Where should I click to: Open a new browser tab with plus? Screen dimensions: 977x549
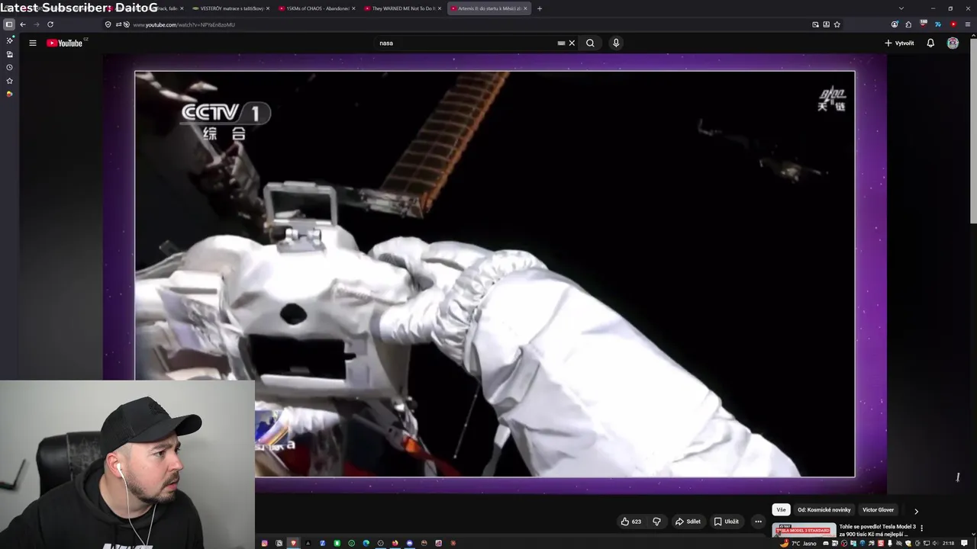pyautogui.click(x=540, y=8)
